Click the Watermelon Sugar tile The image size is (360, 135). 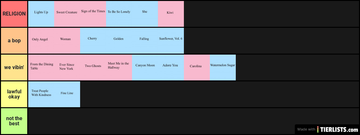[x=223, y=67]
